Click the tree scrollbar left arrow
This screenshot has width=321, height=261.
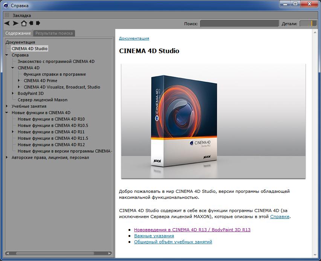pyautogui.click(x=8, y=253)
